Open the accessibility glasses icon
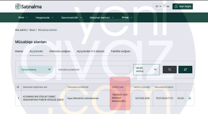The image size is (208, 114). [168, 6]
